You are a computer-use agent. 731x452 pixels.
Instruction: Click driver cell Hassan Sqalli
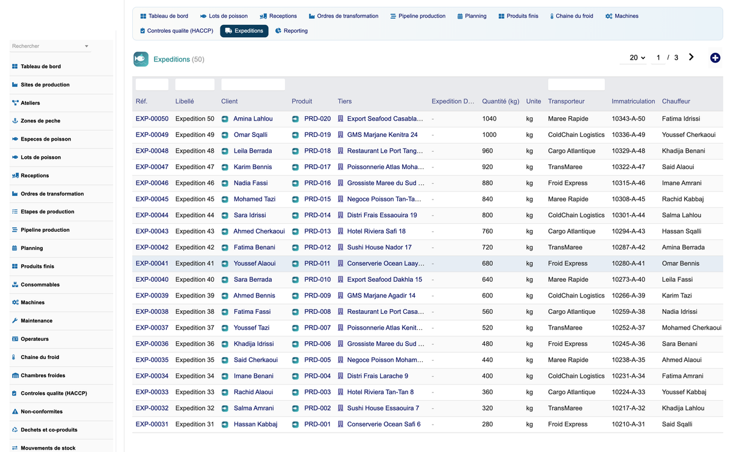(x=682, y=231)
